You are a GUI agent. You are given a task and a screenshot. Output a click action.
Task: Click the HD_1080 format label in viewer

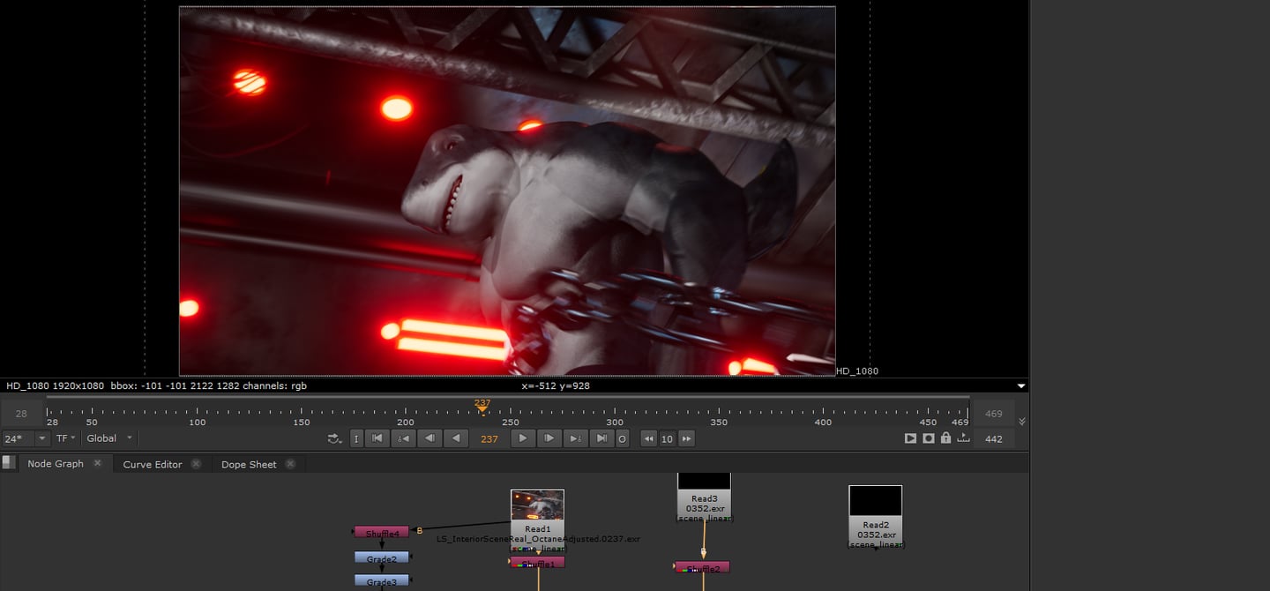click(857, 371)
